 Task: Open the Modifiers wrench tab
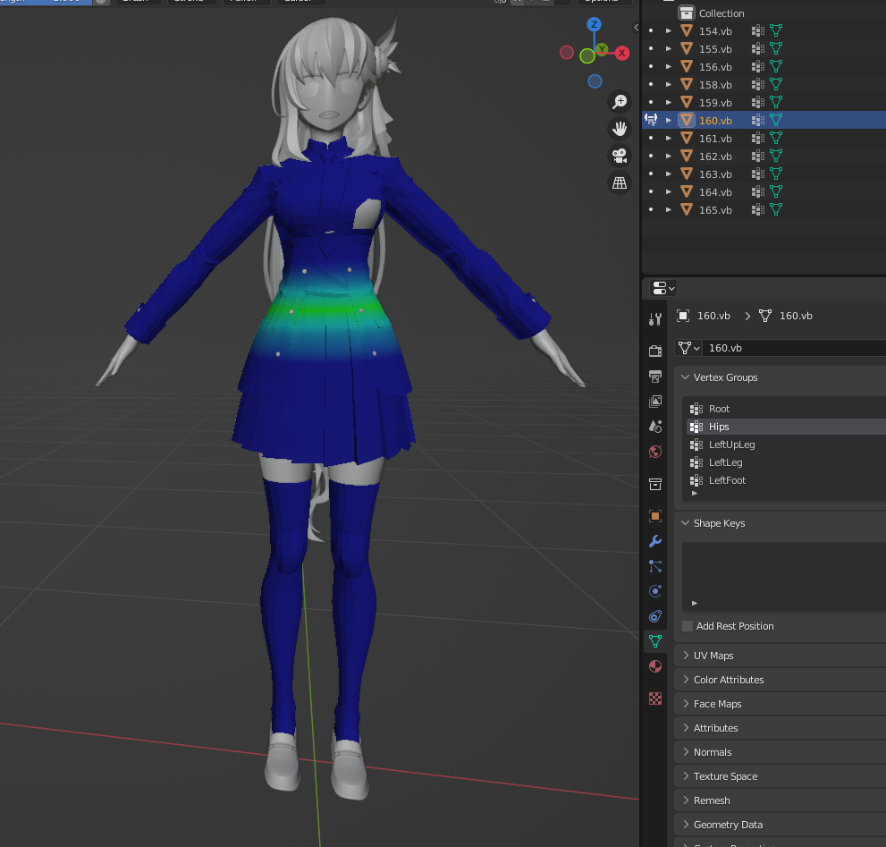click(x=655, y=541)
